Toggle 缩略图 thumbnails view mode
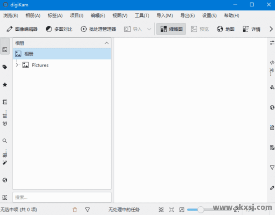This screenshot has height=215, width=275. [x=171, y=29]
